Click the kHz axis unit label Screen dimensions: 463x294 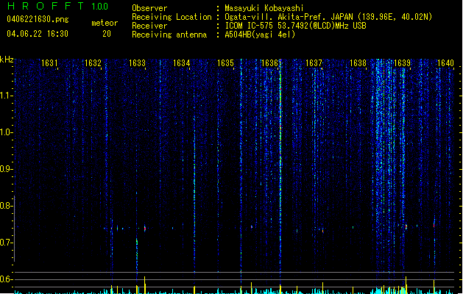click(7, 60)
